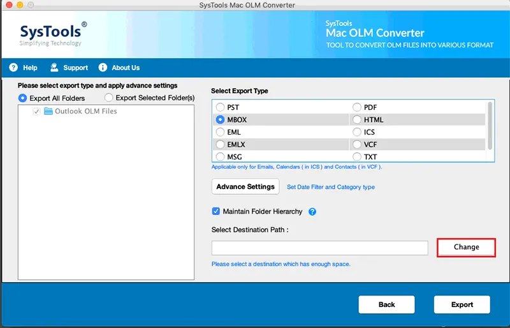Image resolution: width=510 pixels, height=328 pixels.
Task: Choose MBOX export type
Action: pos(220,119)
